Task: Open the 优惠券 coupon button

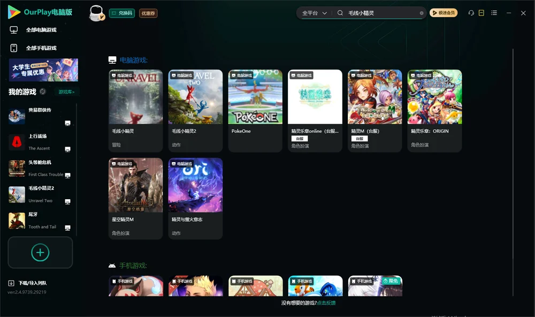Action: 148,13
